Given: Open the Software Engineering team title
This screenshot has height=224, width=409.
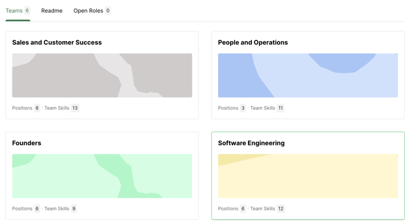Looking at the screenshot, I should pyautogui.click(x=251, y=143).
